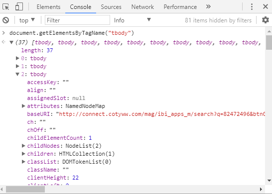272x194 pixels.
Task: Open the Info log level dropdown
Action: (132, 20)
